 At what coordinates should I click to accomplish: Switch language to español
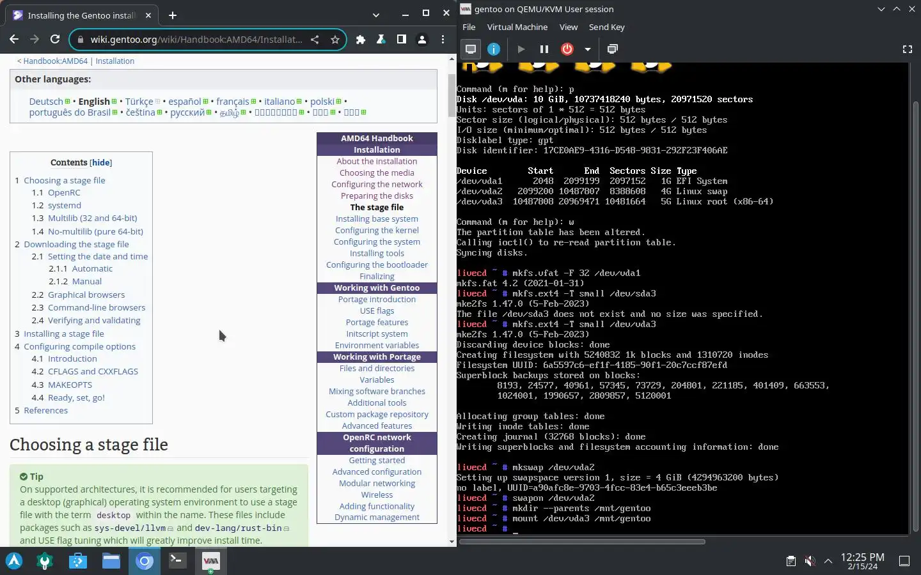click(185, 102)
